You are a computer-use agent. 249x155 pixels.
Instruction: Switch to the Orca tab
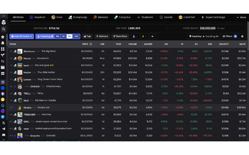tap(57, 17)
